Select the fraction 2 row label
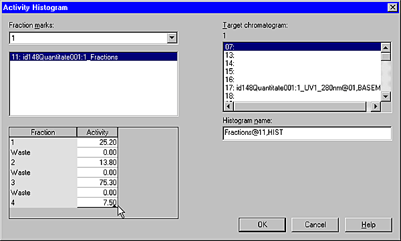 pos(43,162)
